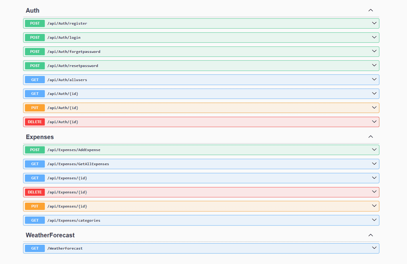Collapse the Auth section using its chevron

[x=371, y=10]
